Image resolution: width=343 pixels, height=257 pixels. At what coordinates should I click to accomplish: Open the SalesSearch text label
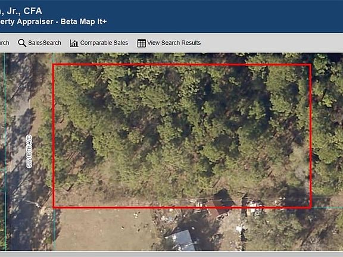pos(45,43)
